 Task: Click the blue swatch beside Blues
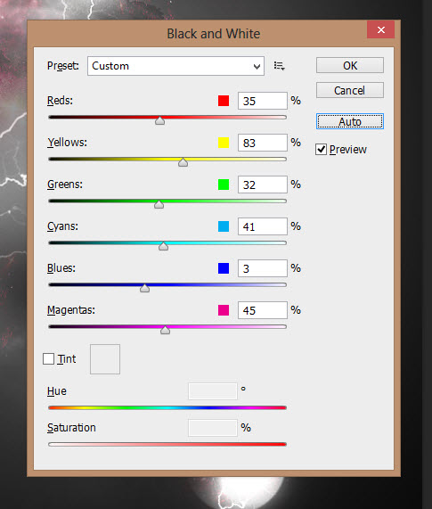pos(224,268)
